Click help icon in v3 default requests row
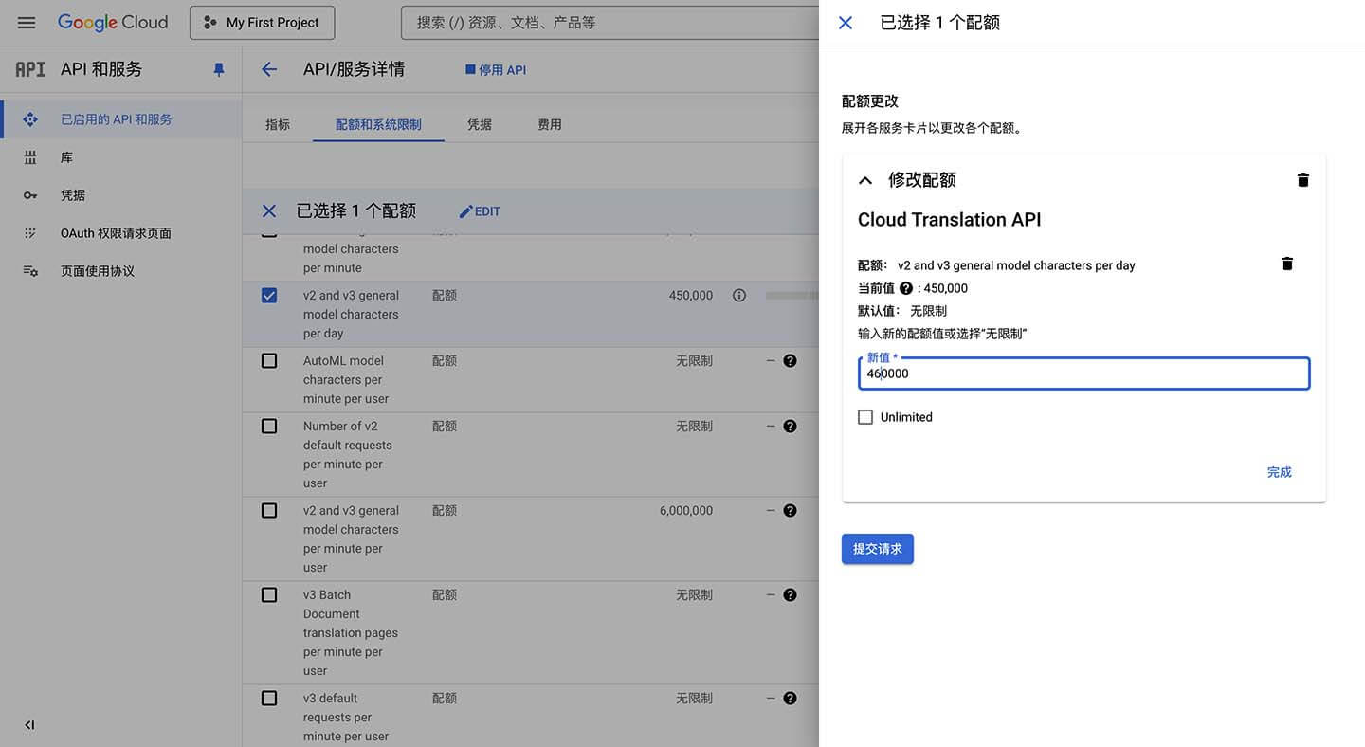Screen dimensions: 1365x747 click(x=790, y=699)
